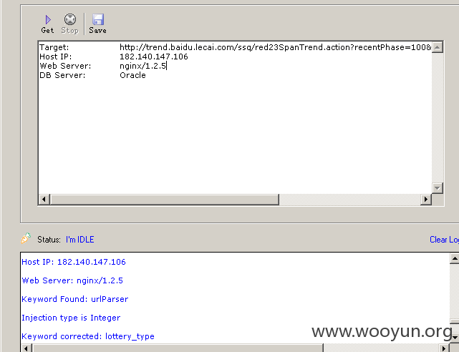Click the 'DB Server:' label in info box
459x352 pixels.
coord(62,75)
